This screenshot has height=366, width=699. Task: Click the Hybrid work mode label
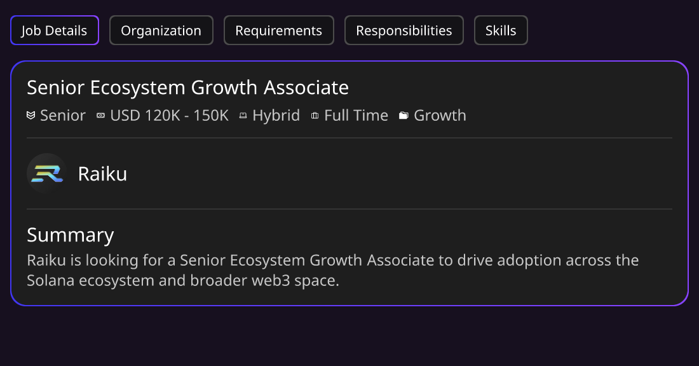click(x=276, y=116)
